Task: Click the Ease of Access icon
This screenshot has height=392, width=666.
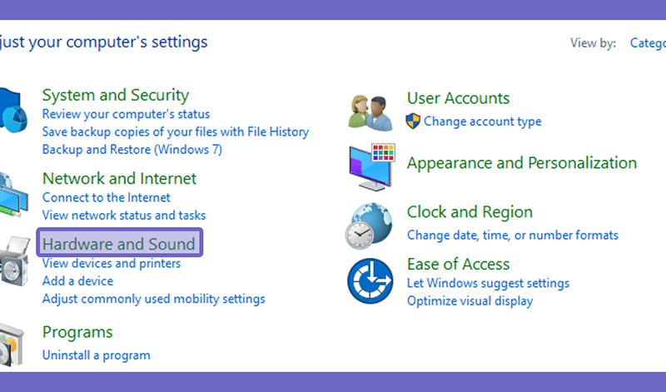Action: (x=370, y=281)
